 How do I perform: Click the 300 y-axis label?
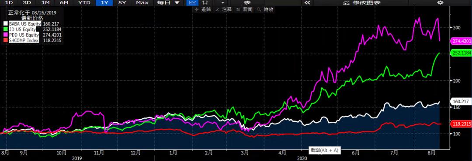457,27
